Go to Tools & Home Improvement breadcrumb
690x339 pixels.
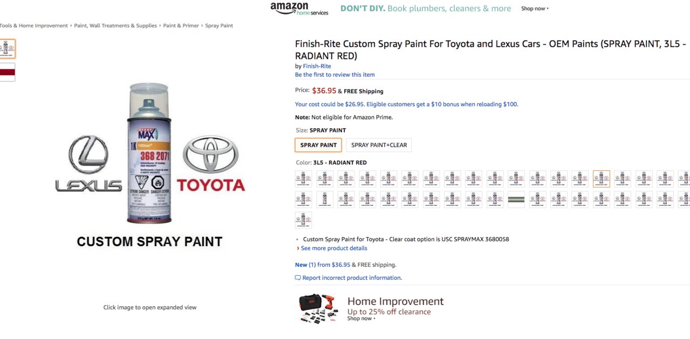[34, 25]
